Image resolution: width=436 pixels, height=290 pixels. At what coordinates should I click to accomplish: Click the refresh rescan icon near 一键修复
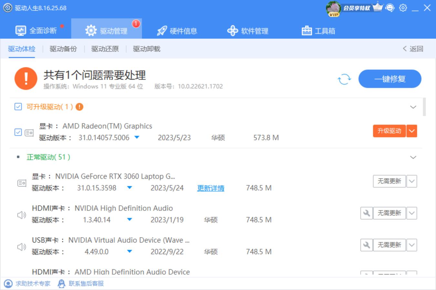344,79
